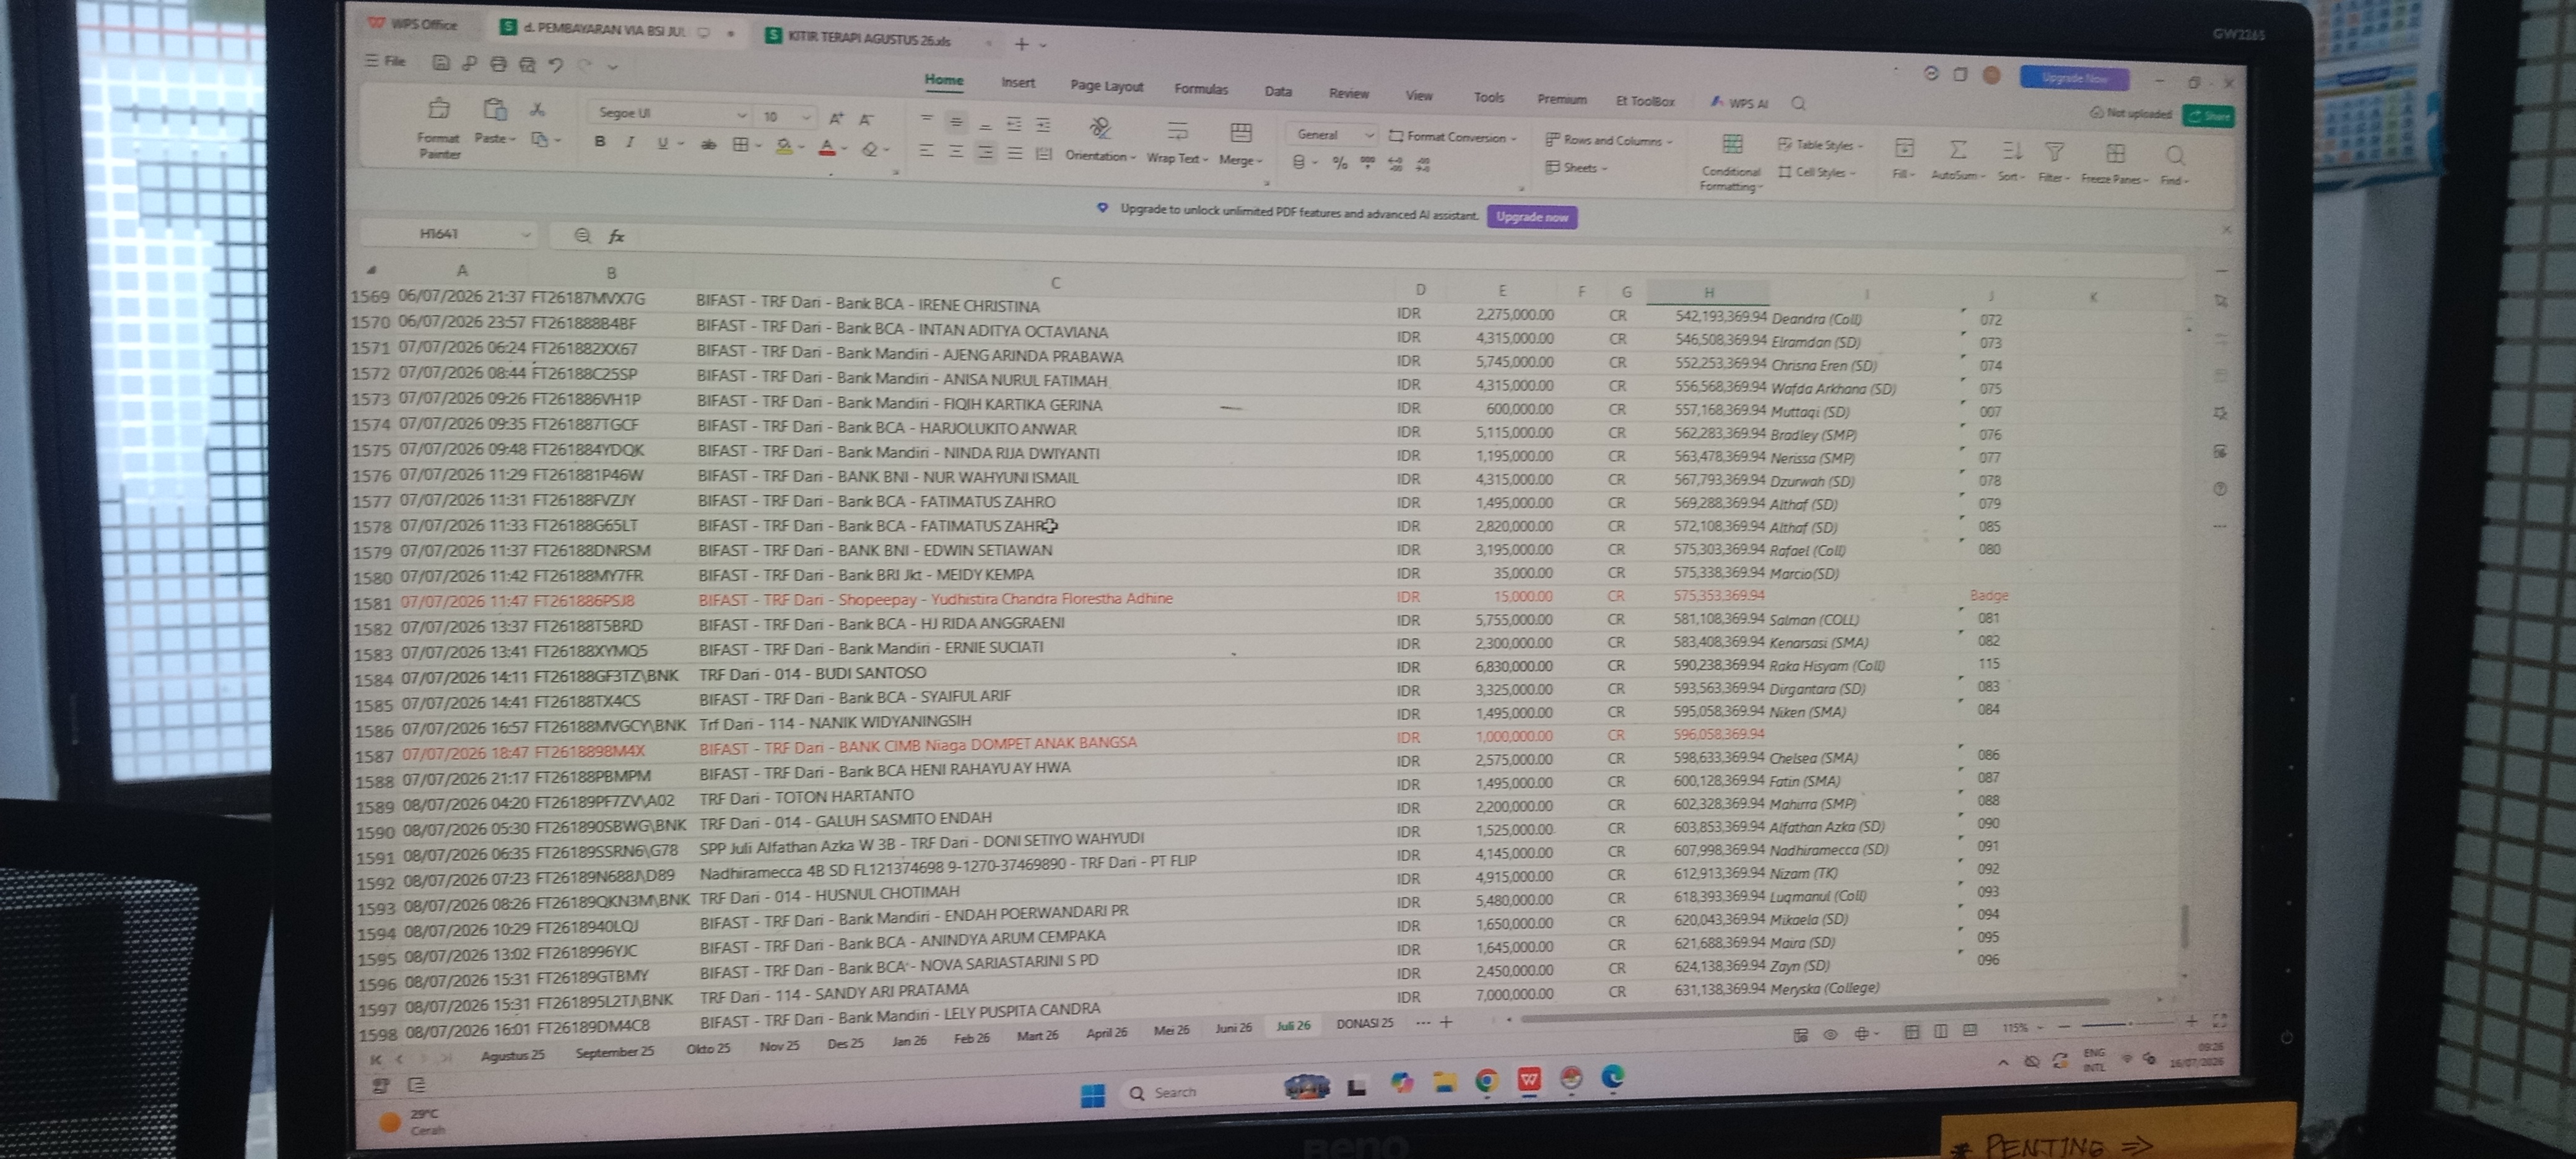This screenshot has width=2576, height=1159.
Task: Click the Save icon in quick access toolbar
Action: [440, 63]
